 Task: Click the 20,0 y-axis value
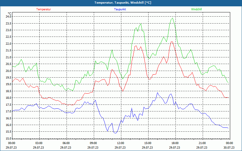click(8, 71)
